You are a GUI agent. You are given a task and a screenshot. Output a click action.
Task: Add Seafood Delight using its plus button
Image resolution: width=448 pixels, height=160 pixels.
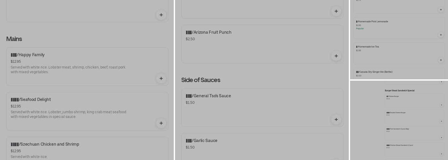(x=161, y=123)
